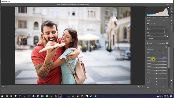The height and width of the screenshot is (98, 174).
Task: Click the histogram graph
Action: tap(157, 12)
